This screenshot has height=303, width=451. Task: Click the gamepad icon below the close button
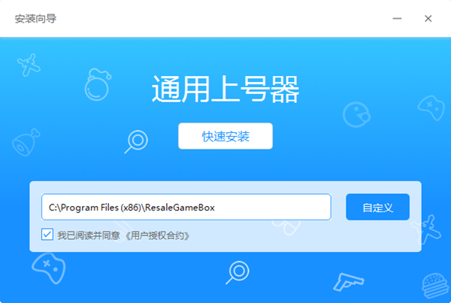tap(430, 105)
